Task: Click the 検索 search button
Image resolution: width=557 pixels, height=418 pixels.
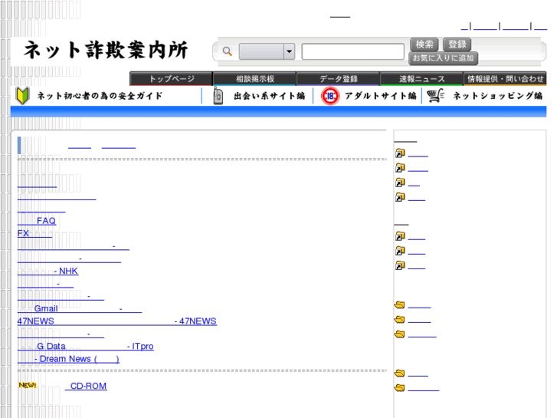Action: coord(424,44)
